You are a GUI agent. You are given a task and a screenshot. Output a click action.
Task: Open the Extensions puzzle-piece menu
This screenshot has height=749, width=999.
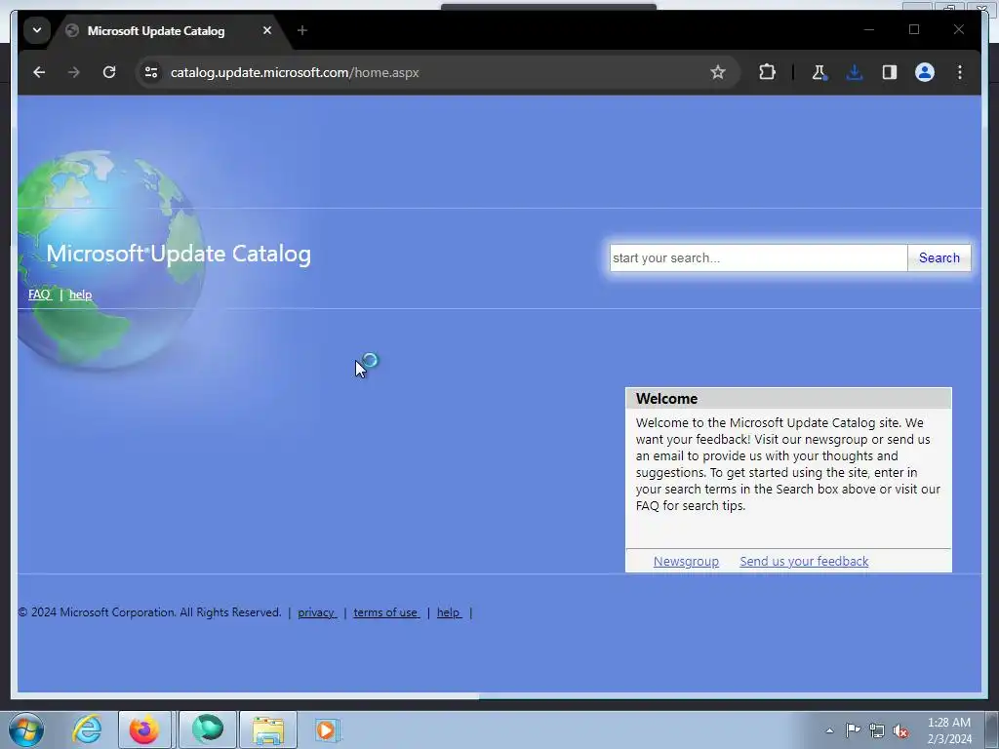tap(767, 72)
